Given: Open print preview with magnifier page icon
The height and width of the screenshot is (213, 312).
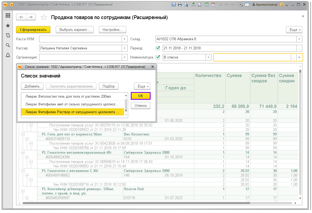Looking at the screenshot, I should pyautogui.click(x=186, y=5).
